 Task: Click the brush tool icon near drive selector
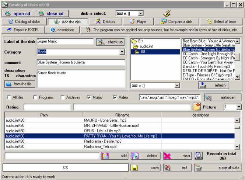click(x=167, y=13)
